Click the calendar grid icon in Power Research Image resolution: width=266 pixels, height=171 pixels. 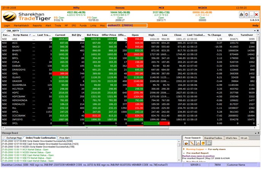[x=209, y=143]
